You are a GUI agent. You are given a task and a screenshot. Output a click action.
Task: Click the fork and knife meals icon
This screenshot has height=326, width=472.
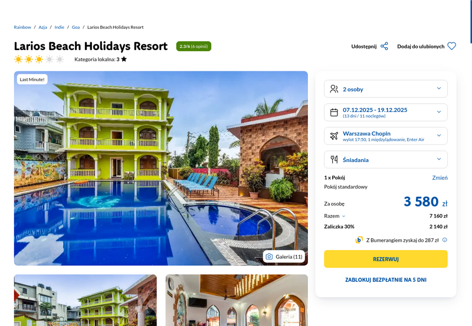[x=334, y=159]
